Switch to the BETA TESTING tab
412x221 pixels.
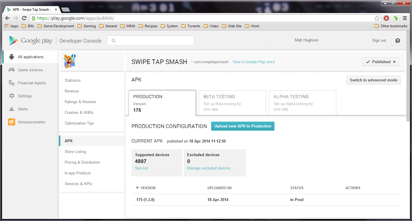click(232, 103)
